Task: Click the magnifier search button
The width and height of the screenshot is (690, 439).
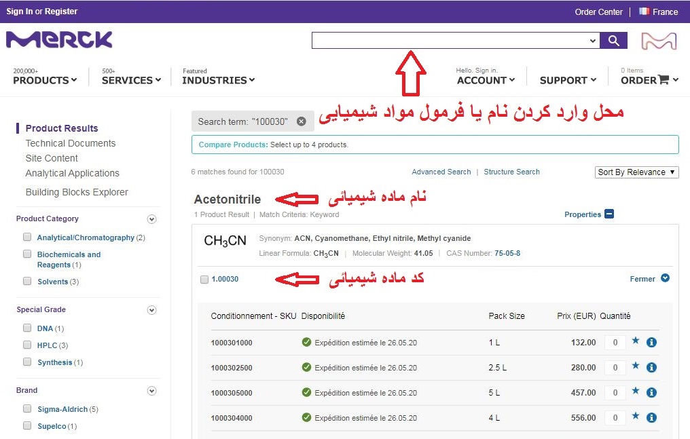Action: click(x=613, y=41)
